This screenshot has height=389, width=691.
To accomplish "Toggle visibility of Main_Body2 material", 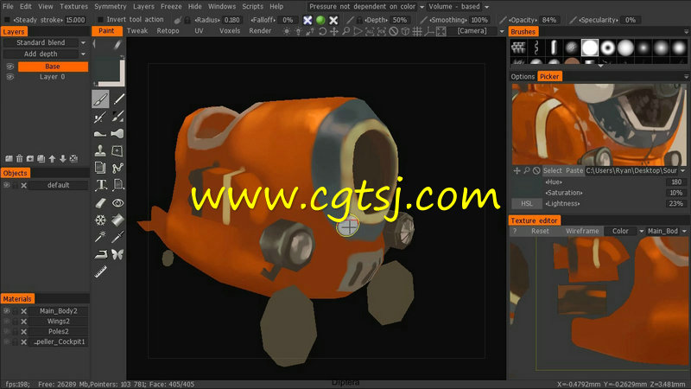I will pos(7,311).
